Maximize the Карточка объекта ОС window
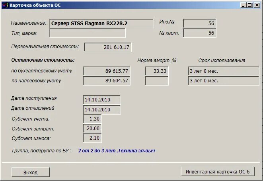 click(249, 5)
